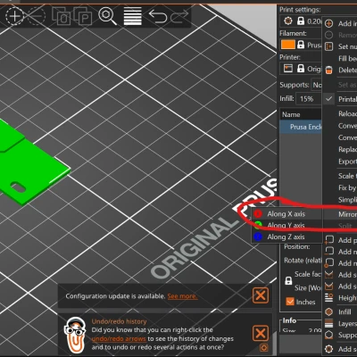Click the Support material icon in menu

click(x=328, y=335)
